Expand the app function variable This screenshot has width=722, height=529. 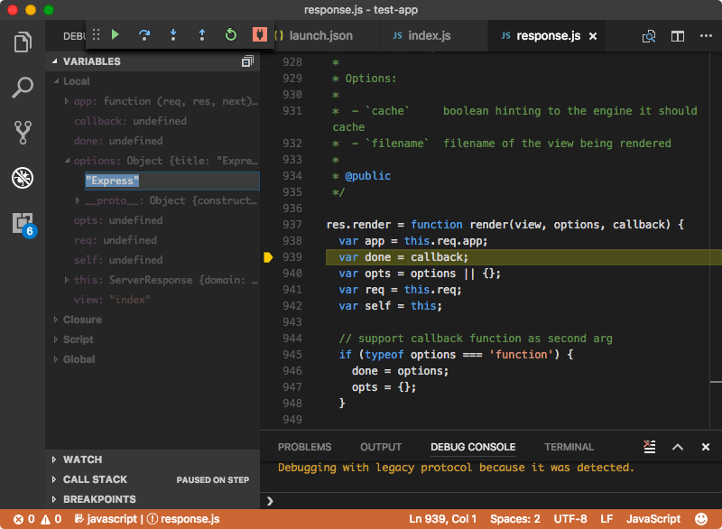(66, 101)
